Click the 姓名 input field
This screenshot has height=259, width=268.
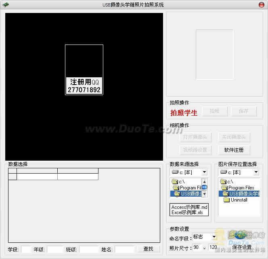(125, 249)
